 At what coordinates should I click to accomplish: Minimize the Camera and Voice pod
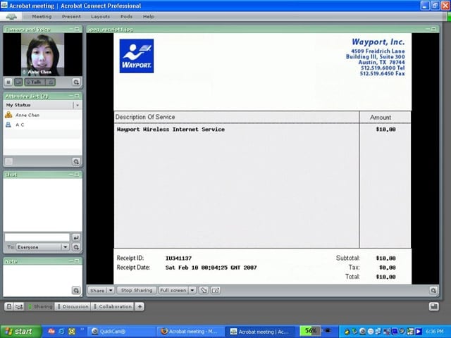pos(70,29)
